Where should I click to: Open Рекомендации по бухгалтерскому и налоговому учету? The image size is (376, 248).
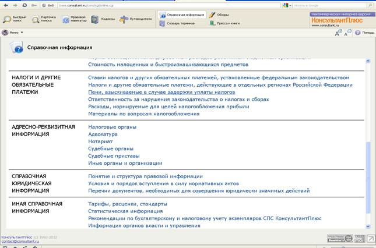pyautogui.click(x=205, y=218)
